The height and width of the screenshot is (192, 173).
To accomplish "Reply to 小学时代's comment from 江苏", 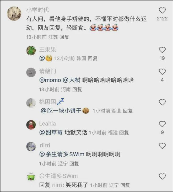I will pos(64,37).
